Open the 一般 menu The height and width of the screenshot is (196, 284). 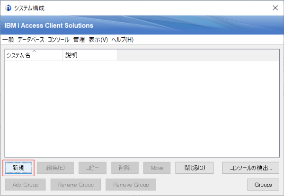[9, 40]
